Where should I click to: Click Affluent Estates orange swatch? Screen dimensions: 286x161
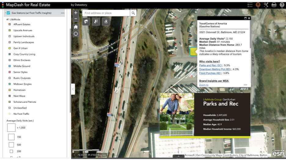(10, 24)
